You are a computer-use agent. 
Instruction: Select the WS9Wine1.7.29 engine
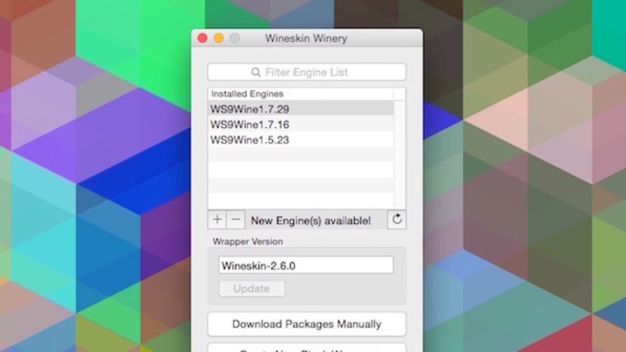click(300, 108)
